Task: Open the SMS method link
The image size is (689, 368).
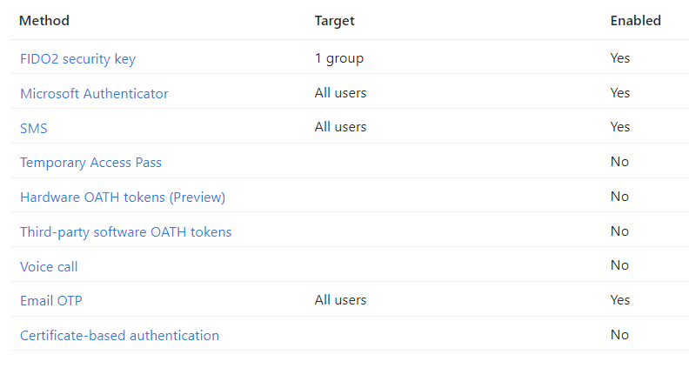Action: 33,129
